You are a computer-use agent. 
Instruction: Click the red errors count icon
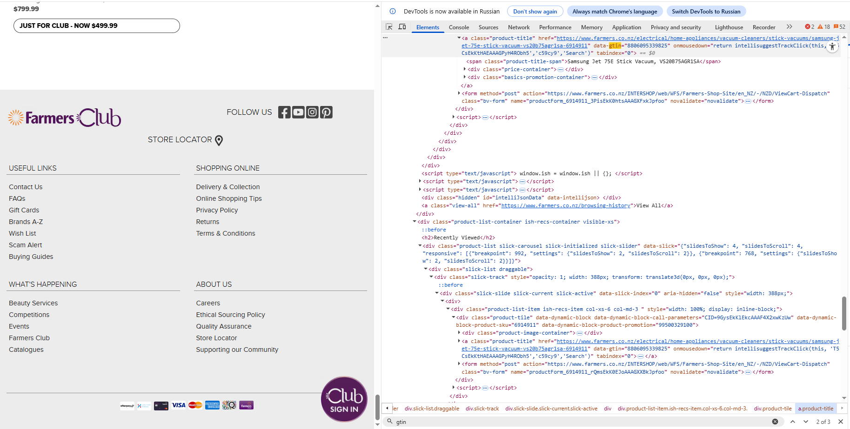[807, 27]
